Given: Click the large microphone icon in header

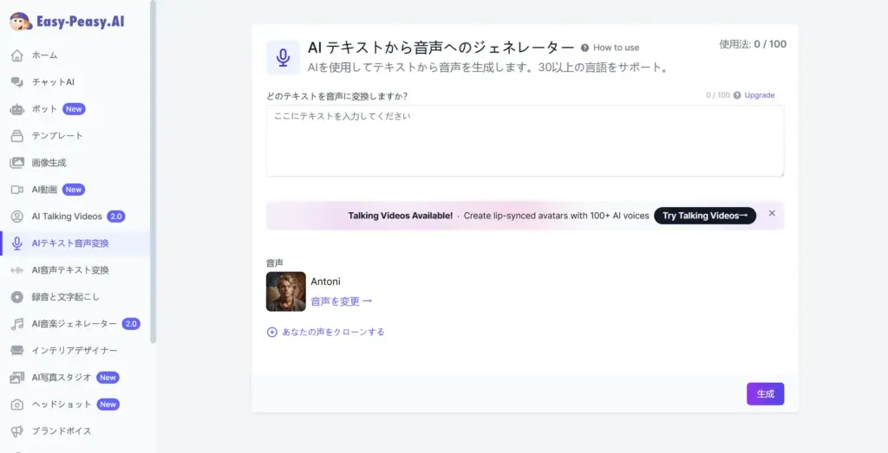Looking at the screenshot, I should 283,57.
